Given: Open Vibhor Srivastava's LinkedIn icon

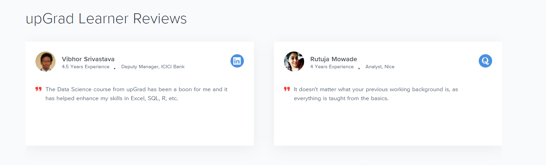Looking at the screenshot, I should coord(237,61).
